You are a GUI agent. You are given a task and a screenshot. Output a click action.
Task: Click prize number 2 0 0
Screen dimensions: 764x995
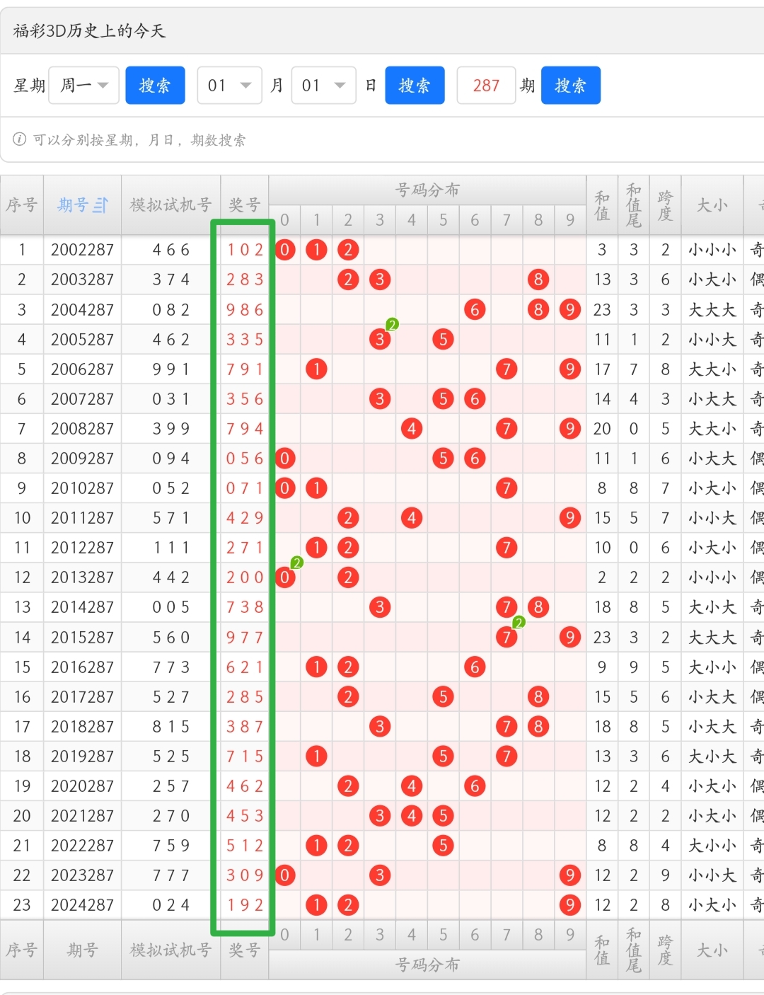point(245,577)
